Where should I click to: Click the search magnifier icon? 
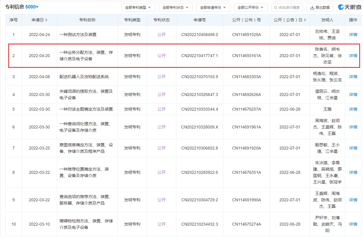(275, 8)
